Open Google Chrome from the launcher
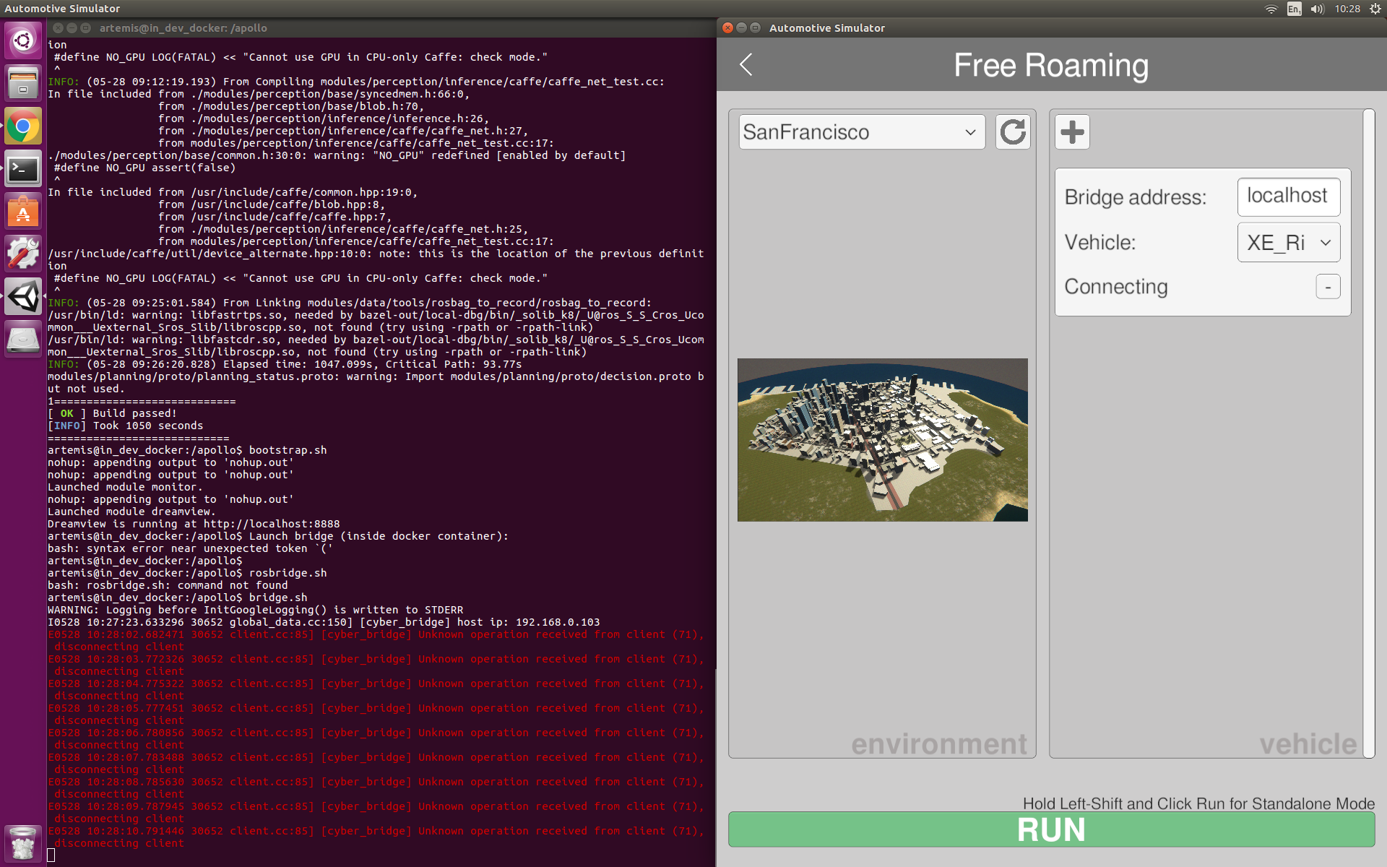Image resolution: width=1387 pixels, height=867 pixels. tap(23, 127)
